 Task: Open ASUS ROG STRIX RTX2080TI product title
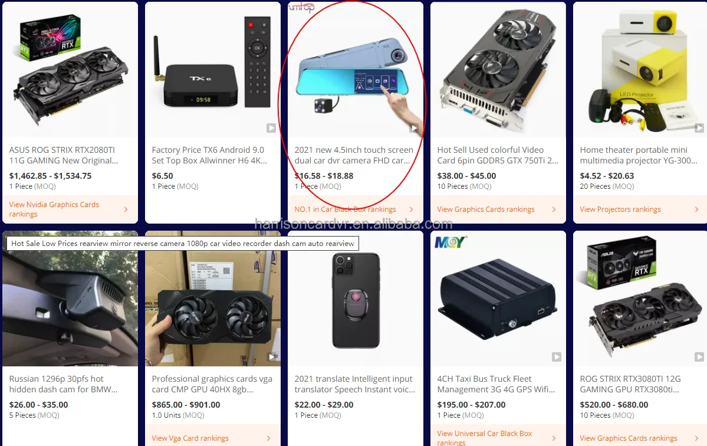click(64, 155)
